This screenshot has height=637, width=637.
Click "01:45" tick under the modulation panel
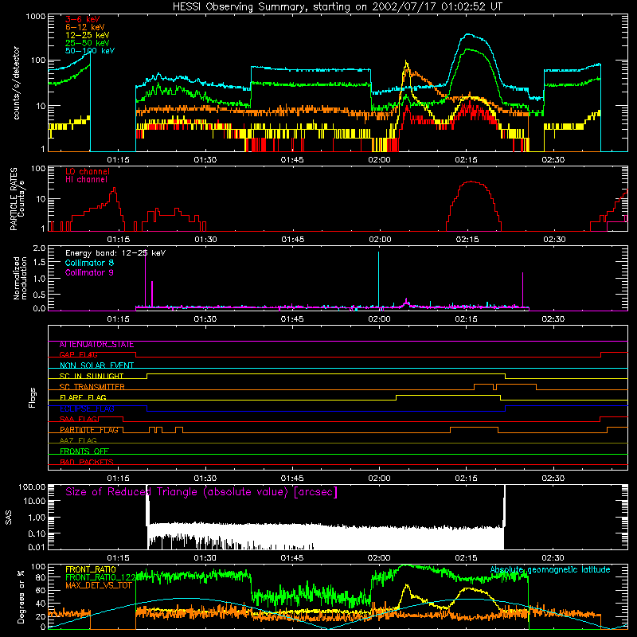292,319
